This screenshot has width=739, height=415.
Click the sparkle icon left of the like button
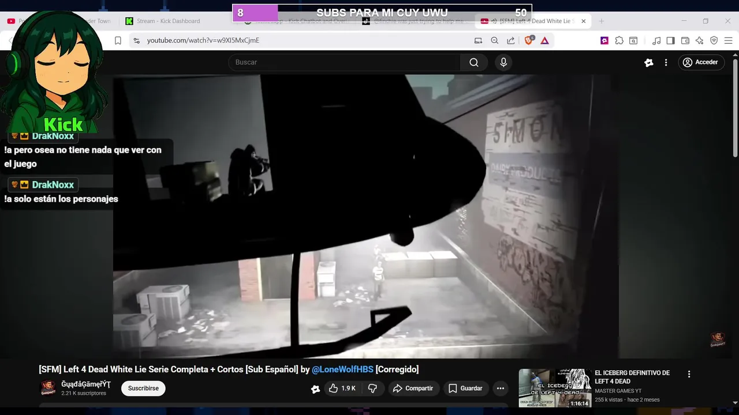click(x=315, y=389)
